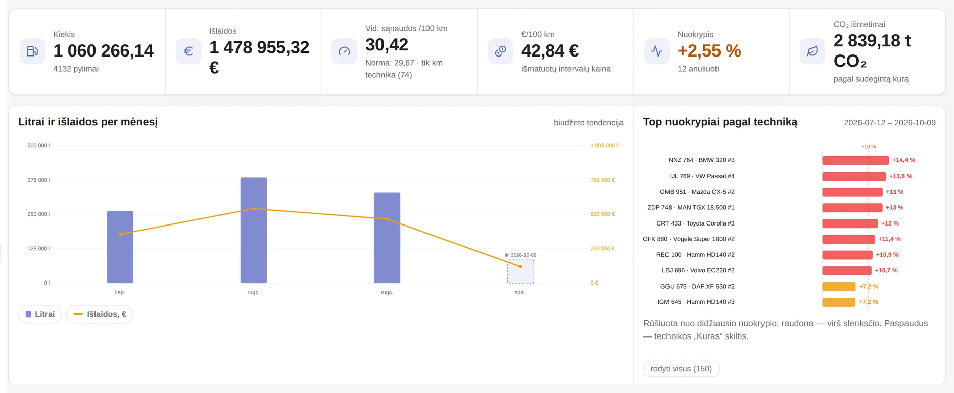Click the date range 2026-07-12 – 2026-10-09
The image size is (954, 393).
(x=890, y=123)
